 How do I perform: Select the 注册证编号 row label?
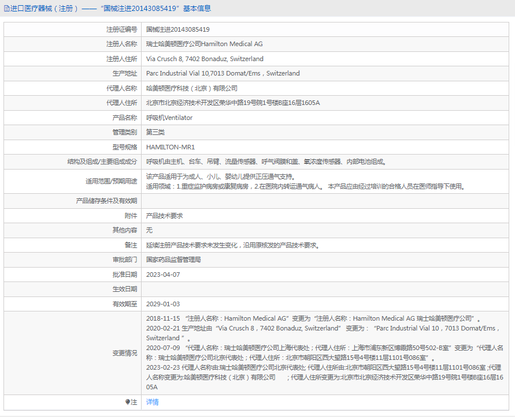(121, 29)
